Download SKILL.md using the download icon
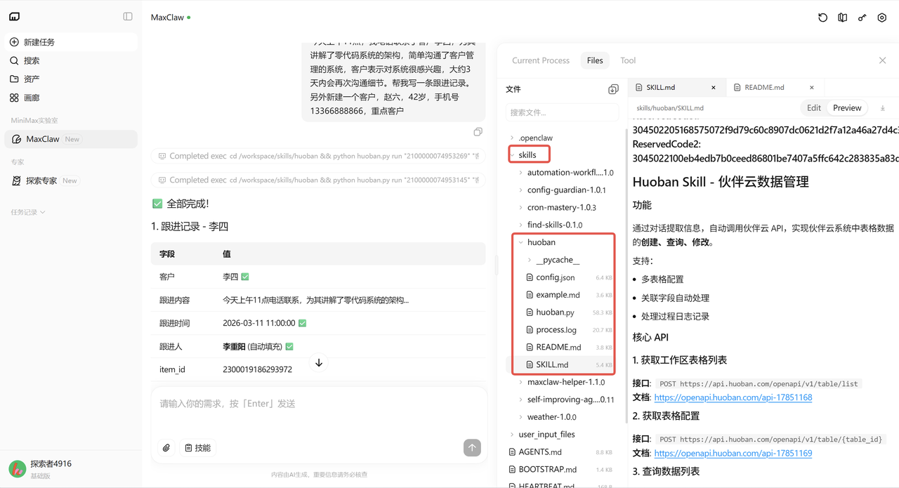The height and width of the screenshot is (488, 899). (882, 108)
